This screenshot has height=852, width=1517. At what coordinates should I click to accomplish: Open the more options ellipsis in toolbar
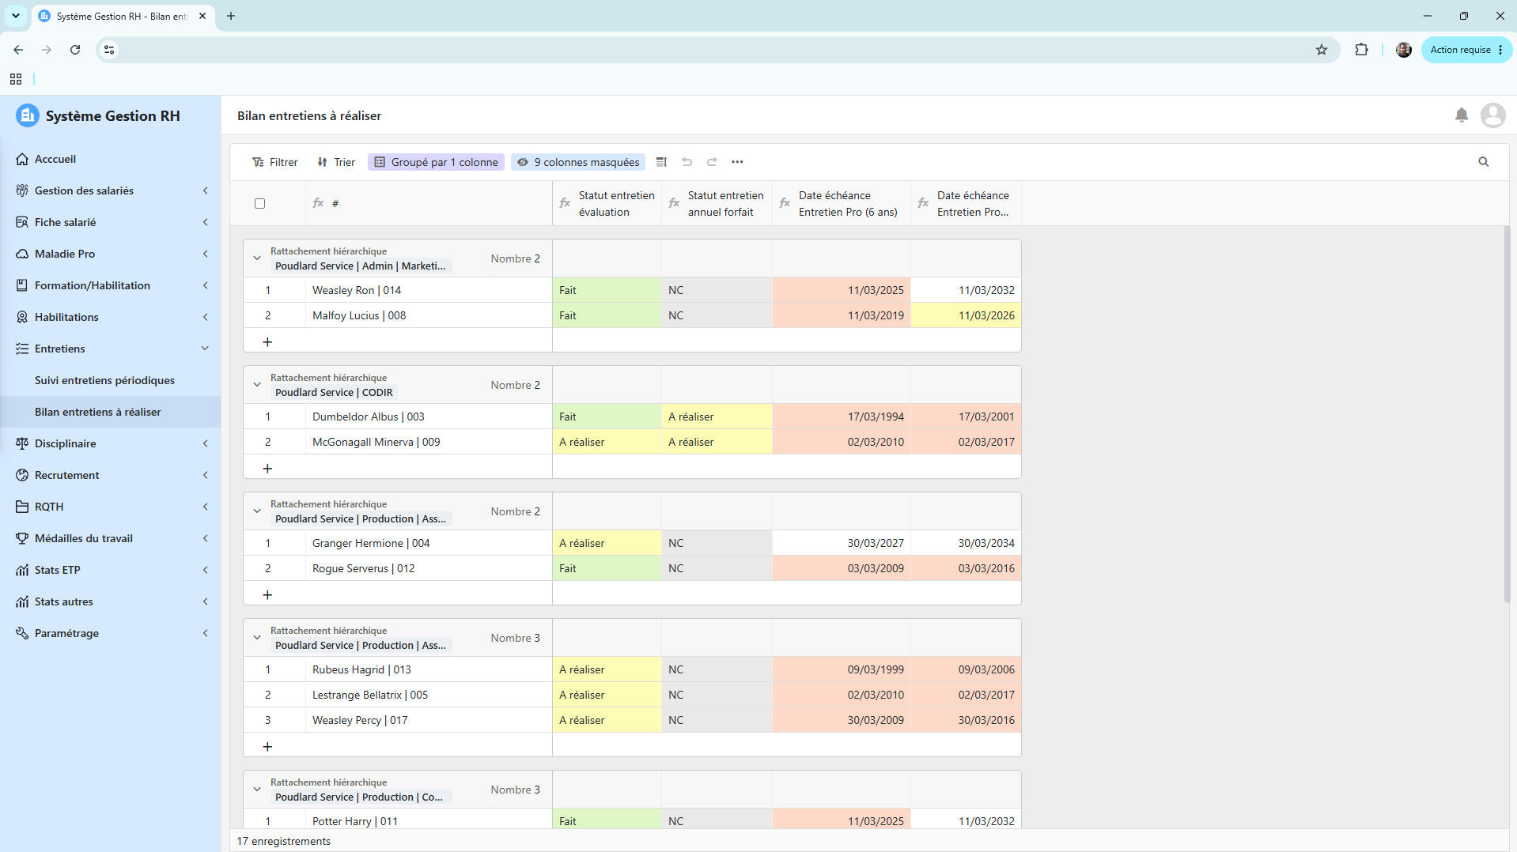pyautogui.click(x=737, y=162)
